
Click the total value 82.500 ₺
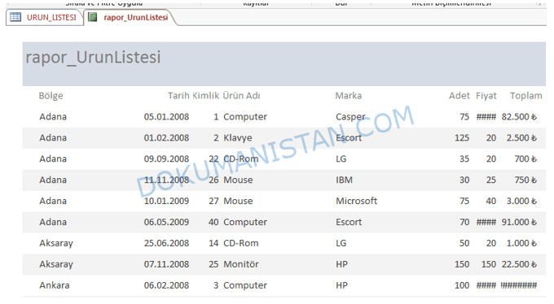pos(519,117)
